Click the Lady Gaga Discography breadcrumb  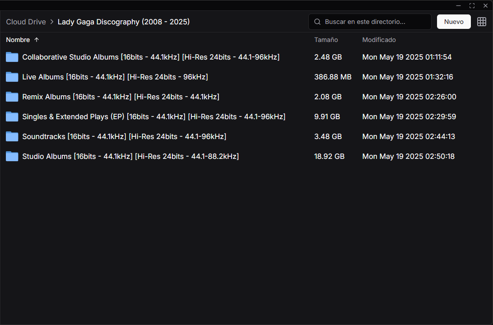[x=124, y=22]
